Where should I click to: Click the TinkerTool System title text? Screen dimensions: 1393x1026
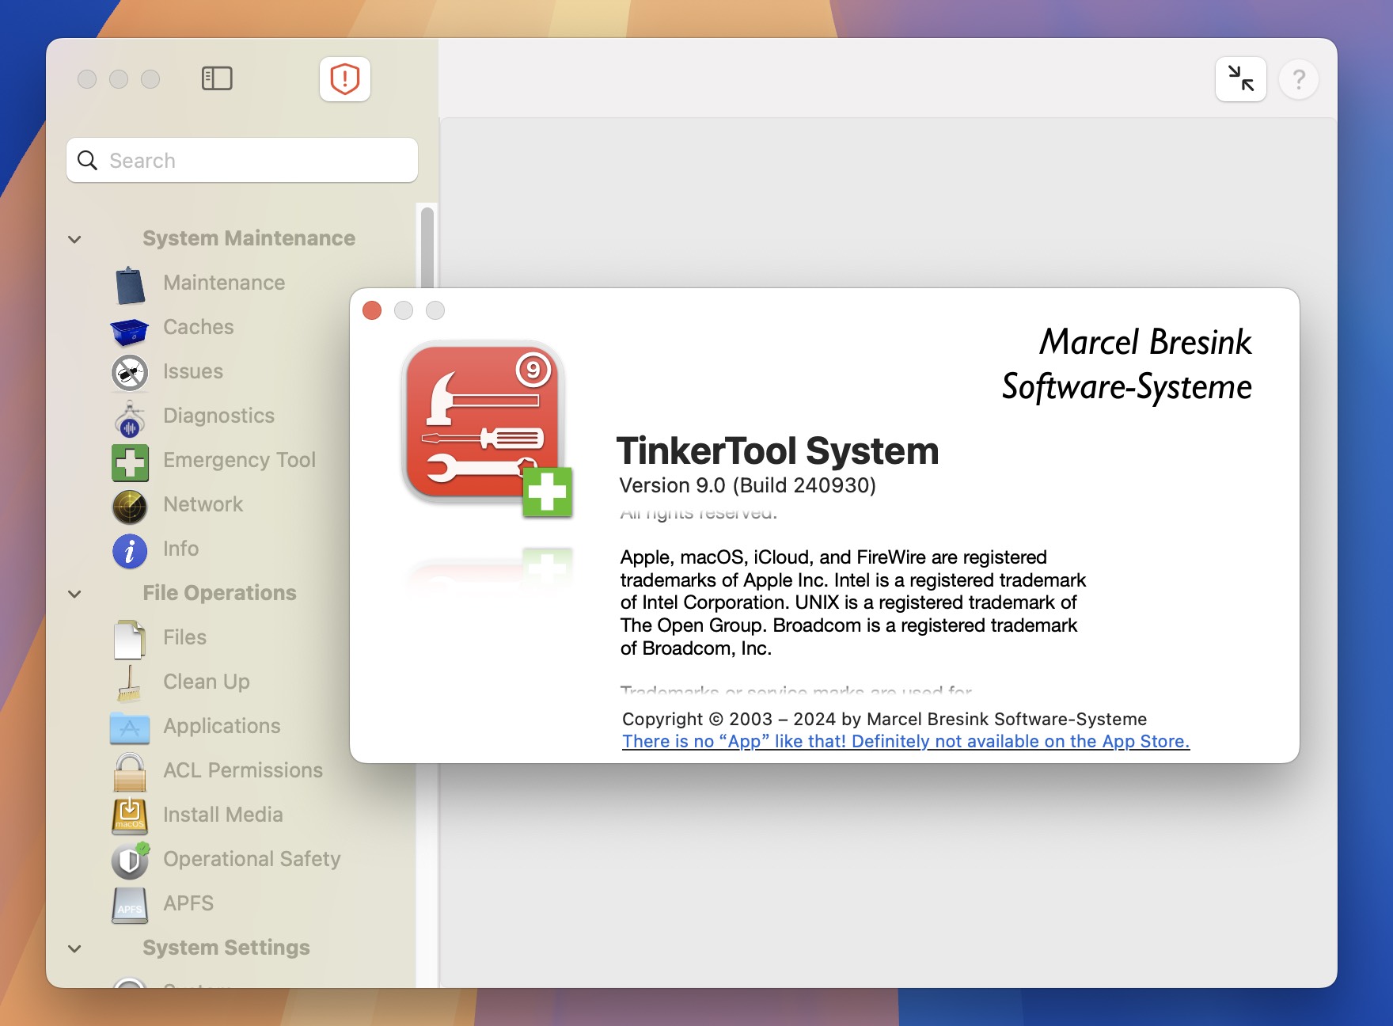[x=778, y=450]
